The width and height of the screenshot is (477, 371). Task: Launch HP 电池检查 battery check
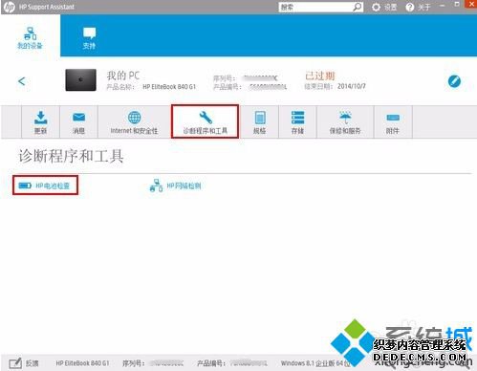[45, 185]
